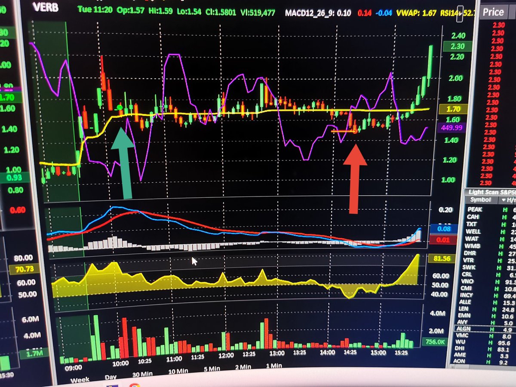Select AVY in the scan list

coord(462,322)
